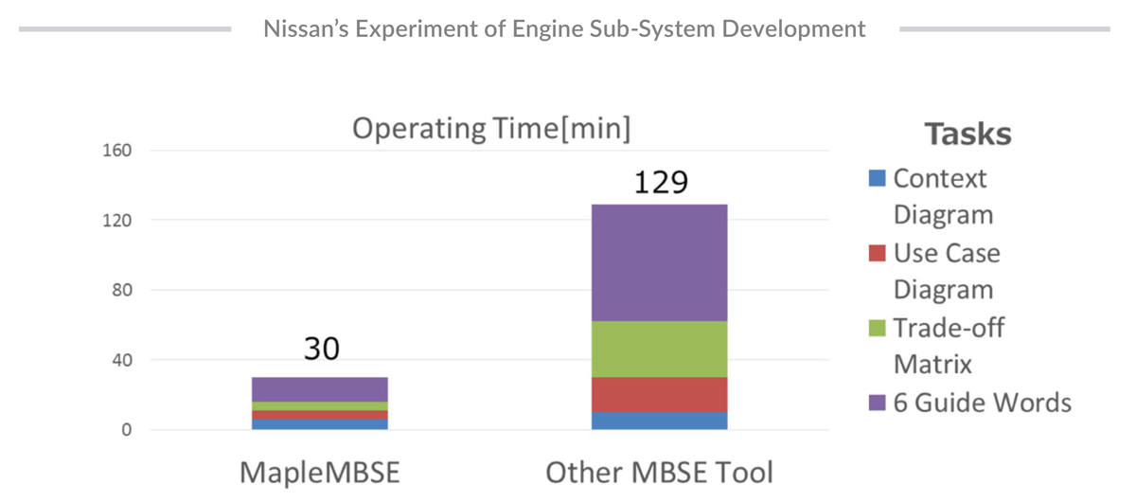Click the 'MapleMBSE' axis label
Viewport: 1136px width, 503px height.
coord(320,472)
